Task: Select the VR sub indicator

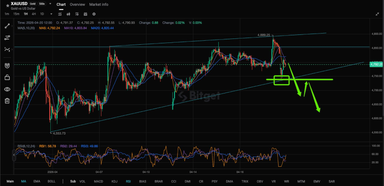Action: 274,182
